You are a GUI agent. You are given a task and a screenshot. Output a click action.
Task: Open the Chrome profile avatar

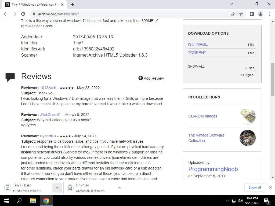click(x=260, y=14)
